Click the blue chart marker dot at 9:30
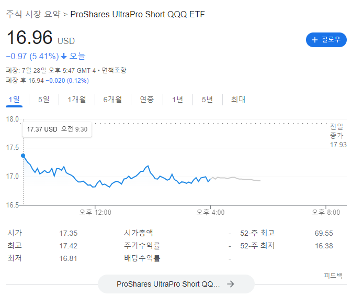Screen dimensions: 352x306 (23, 156)
